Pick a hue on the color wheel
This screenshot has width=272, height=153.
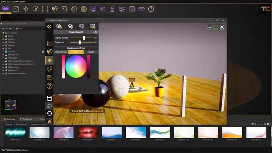click(76, 66)
